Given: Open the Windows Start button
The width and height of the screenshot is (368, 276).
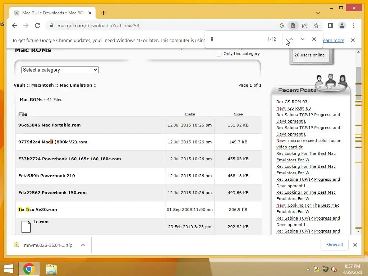Looking at the screenshot, I should tap(9, 269).
